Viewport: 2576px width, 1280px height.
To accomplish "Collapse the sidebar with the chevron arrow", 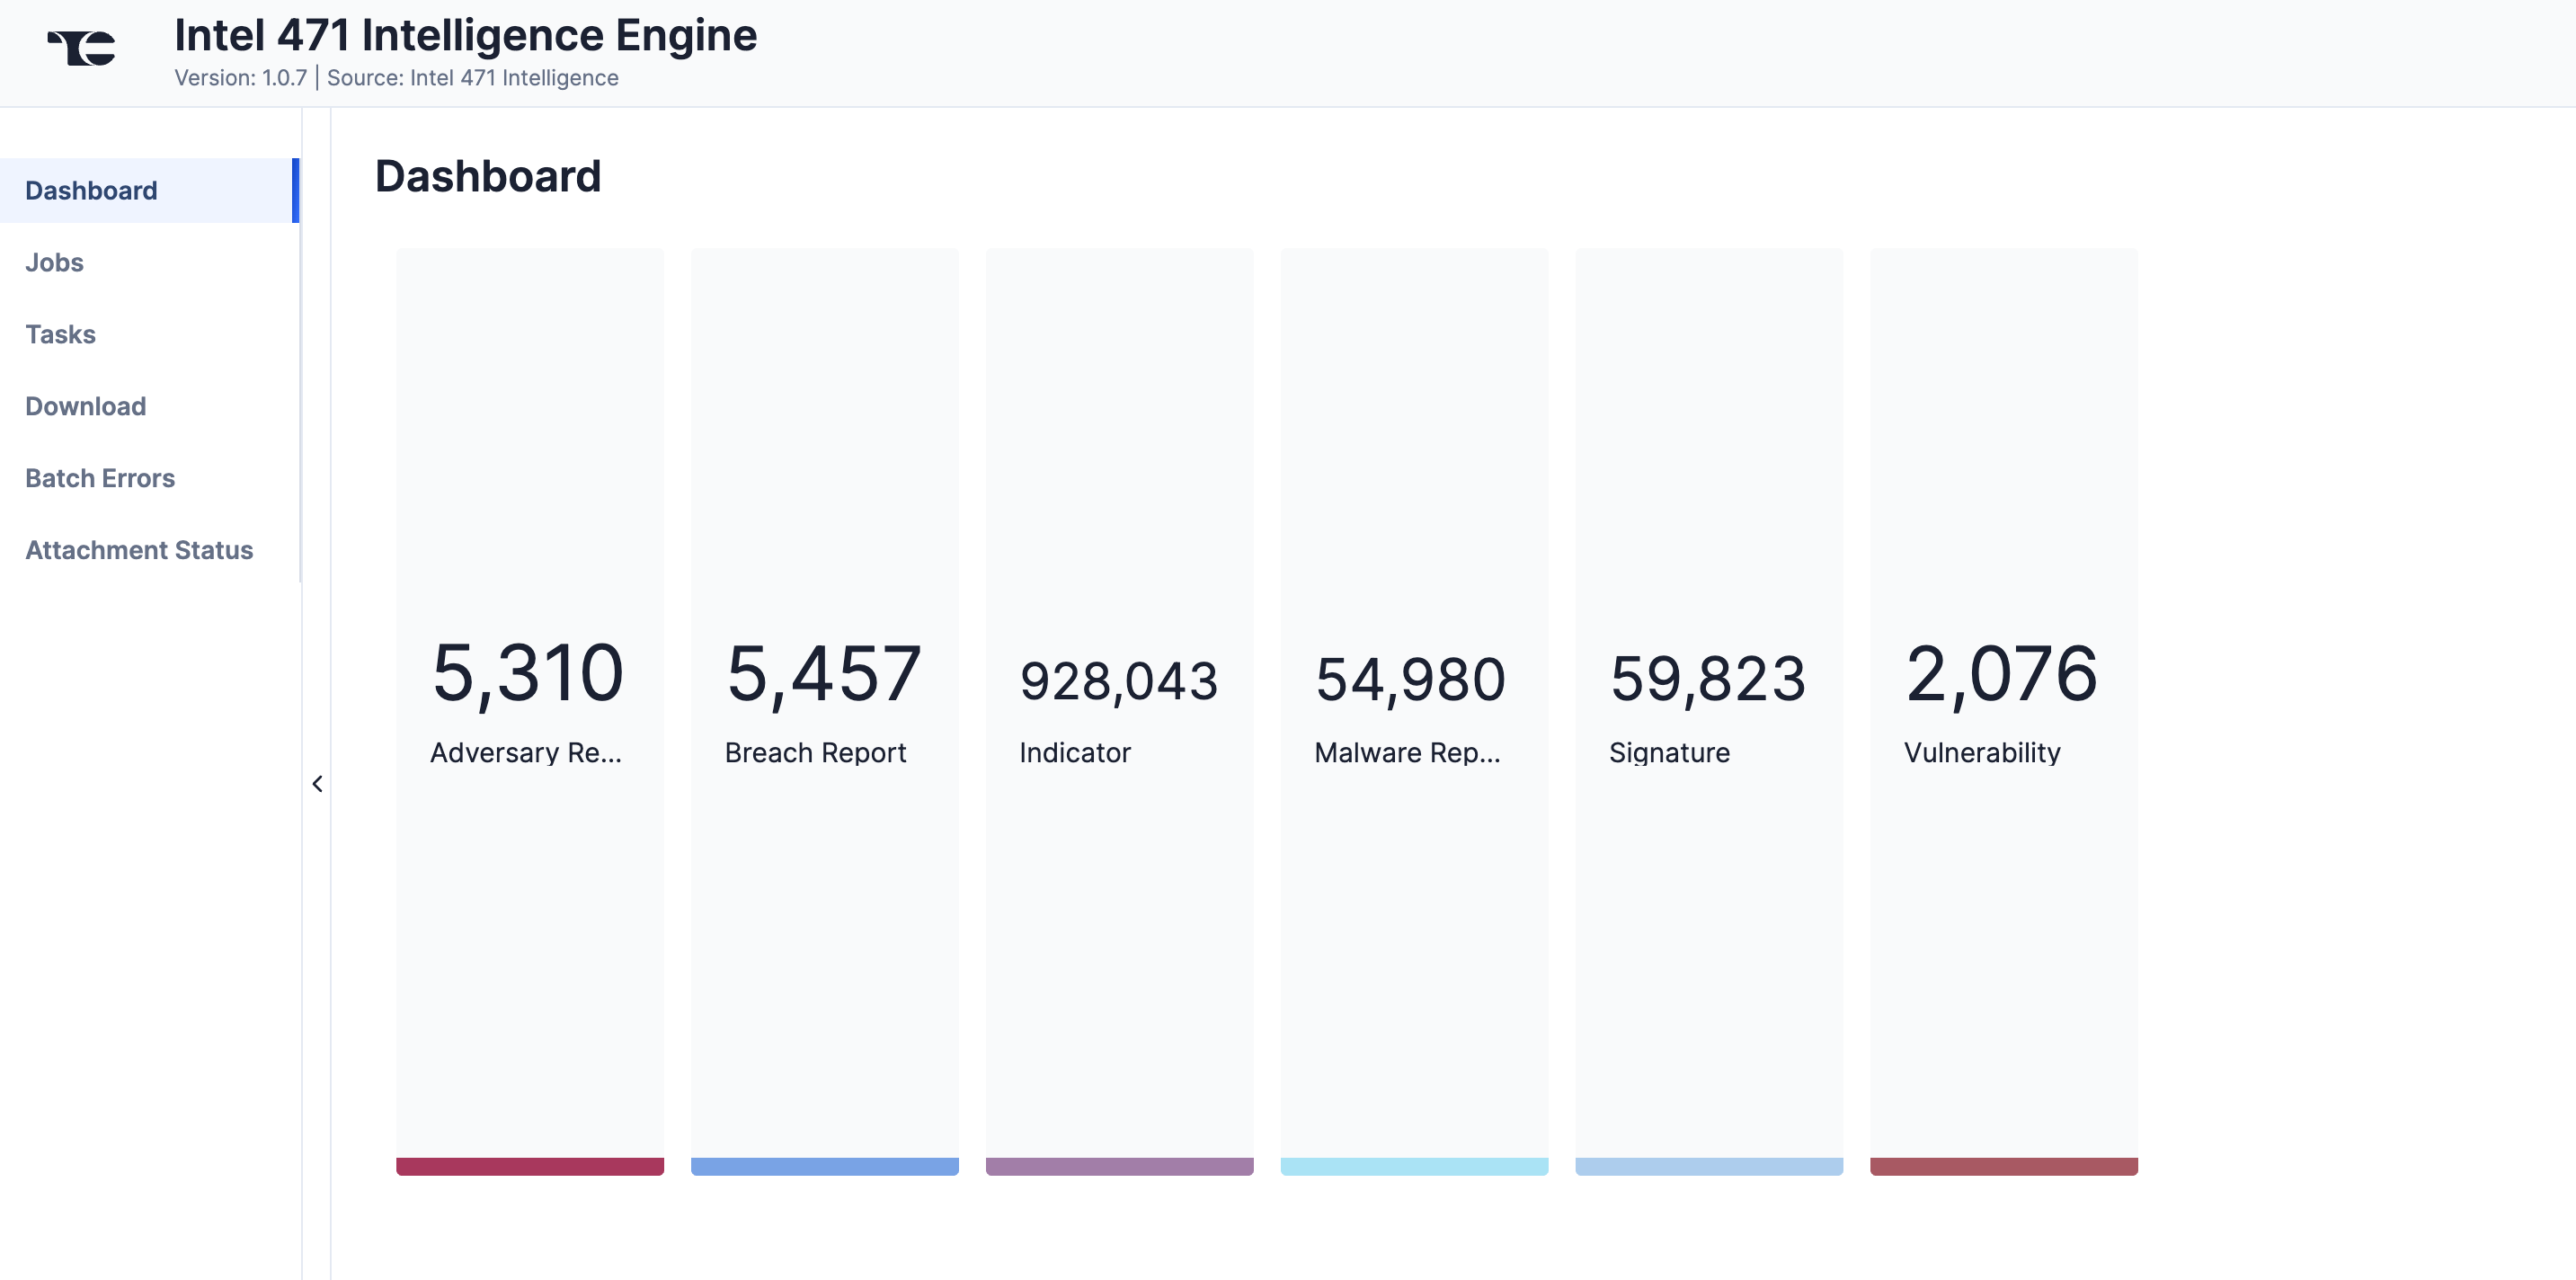I will pos(317,784).
